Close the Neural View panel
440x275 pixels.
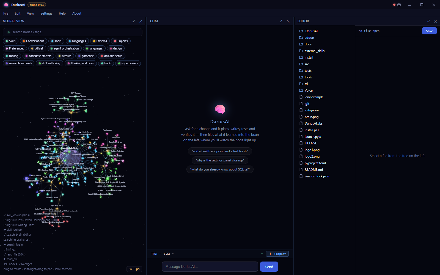click(x=141, y=21)
